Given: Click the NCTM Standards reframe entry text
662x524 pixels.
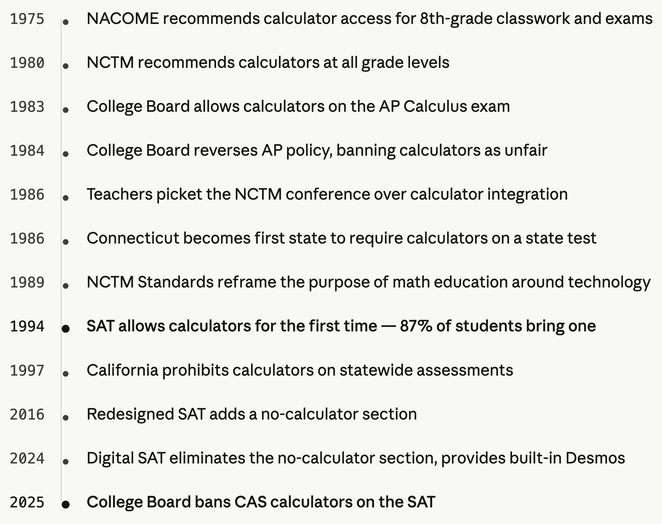Looking at the screenshot, I should point(368,282).
